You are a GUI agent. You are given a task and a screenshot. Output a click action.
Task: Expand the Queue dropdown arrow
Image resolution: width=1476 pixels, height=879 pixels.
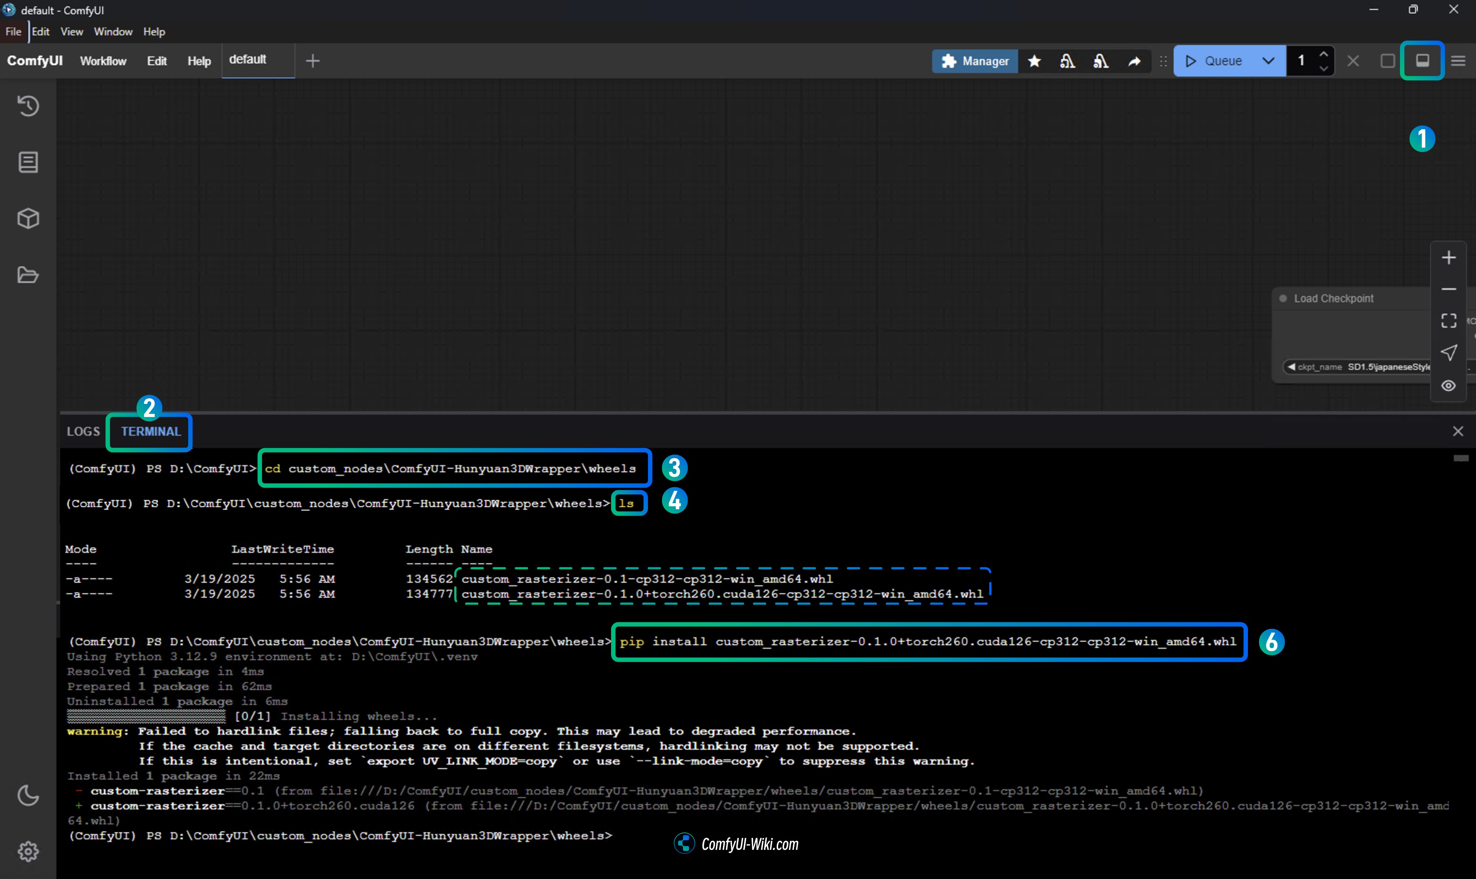1268,61
